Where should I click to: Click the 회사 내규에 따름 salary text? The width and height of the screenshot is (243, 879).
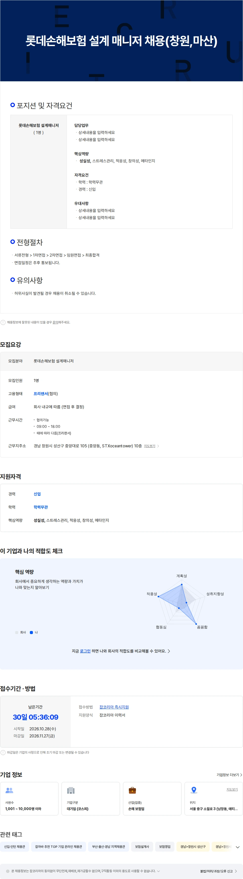point(59,407)
